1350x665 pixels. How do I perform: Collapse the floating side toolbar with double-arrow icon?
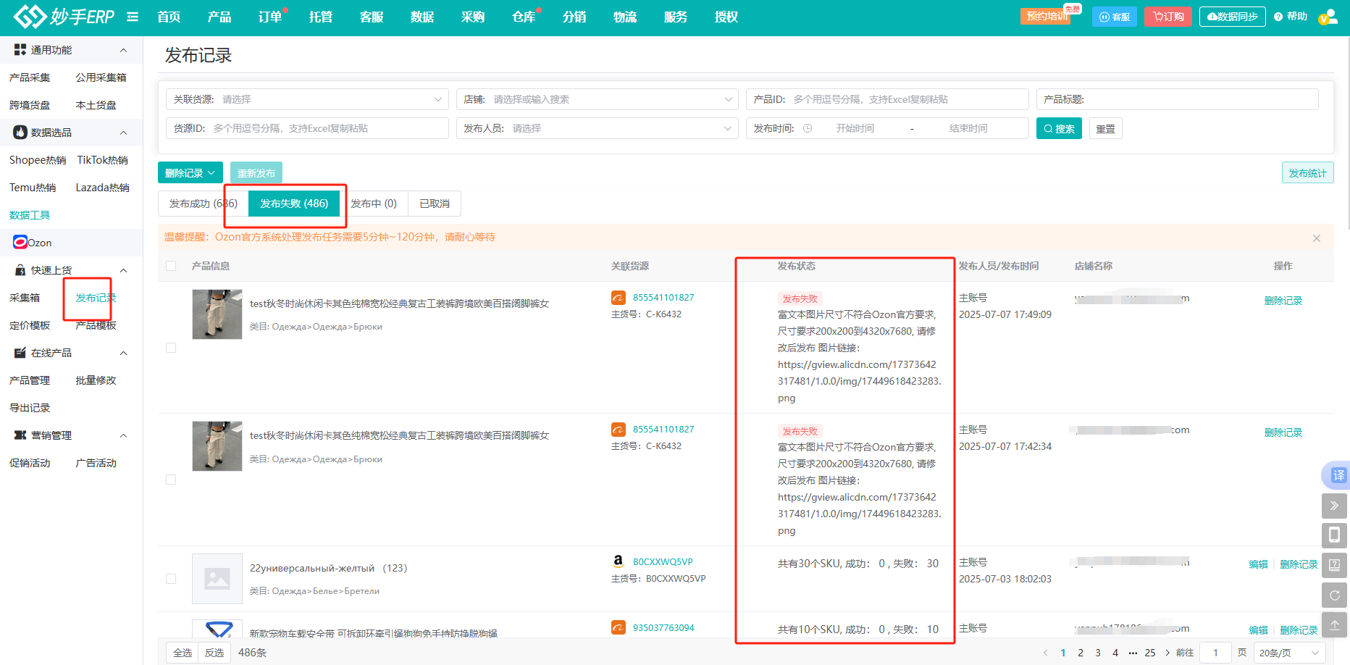coord(1334,506)
